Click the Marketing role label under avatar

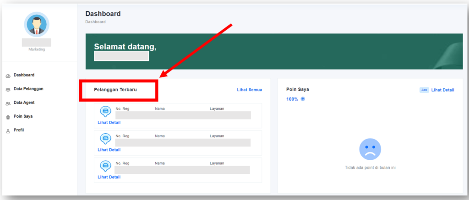click(37, 49)
